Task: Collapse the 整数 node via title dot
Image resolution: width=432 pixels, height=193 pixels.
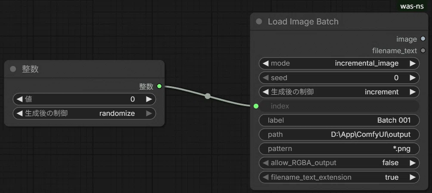Action: coord(13,69)
